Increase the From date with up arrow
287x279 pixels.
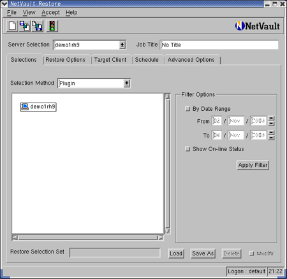point(271,118)
